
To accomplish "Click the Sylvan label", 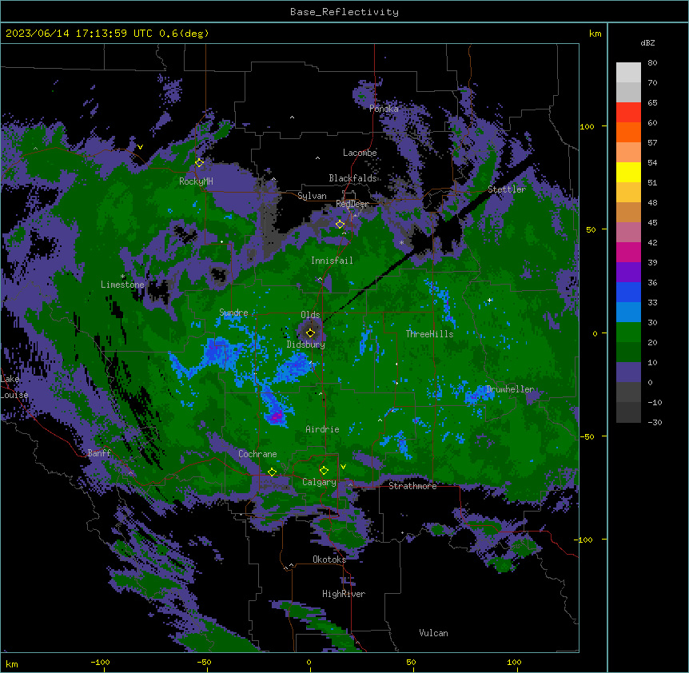I will (312, 196).
